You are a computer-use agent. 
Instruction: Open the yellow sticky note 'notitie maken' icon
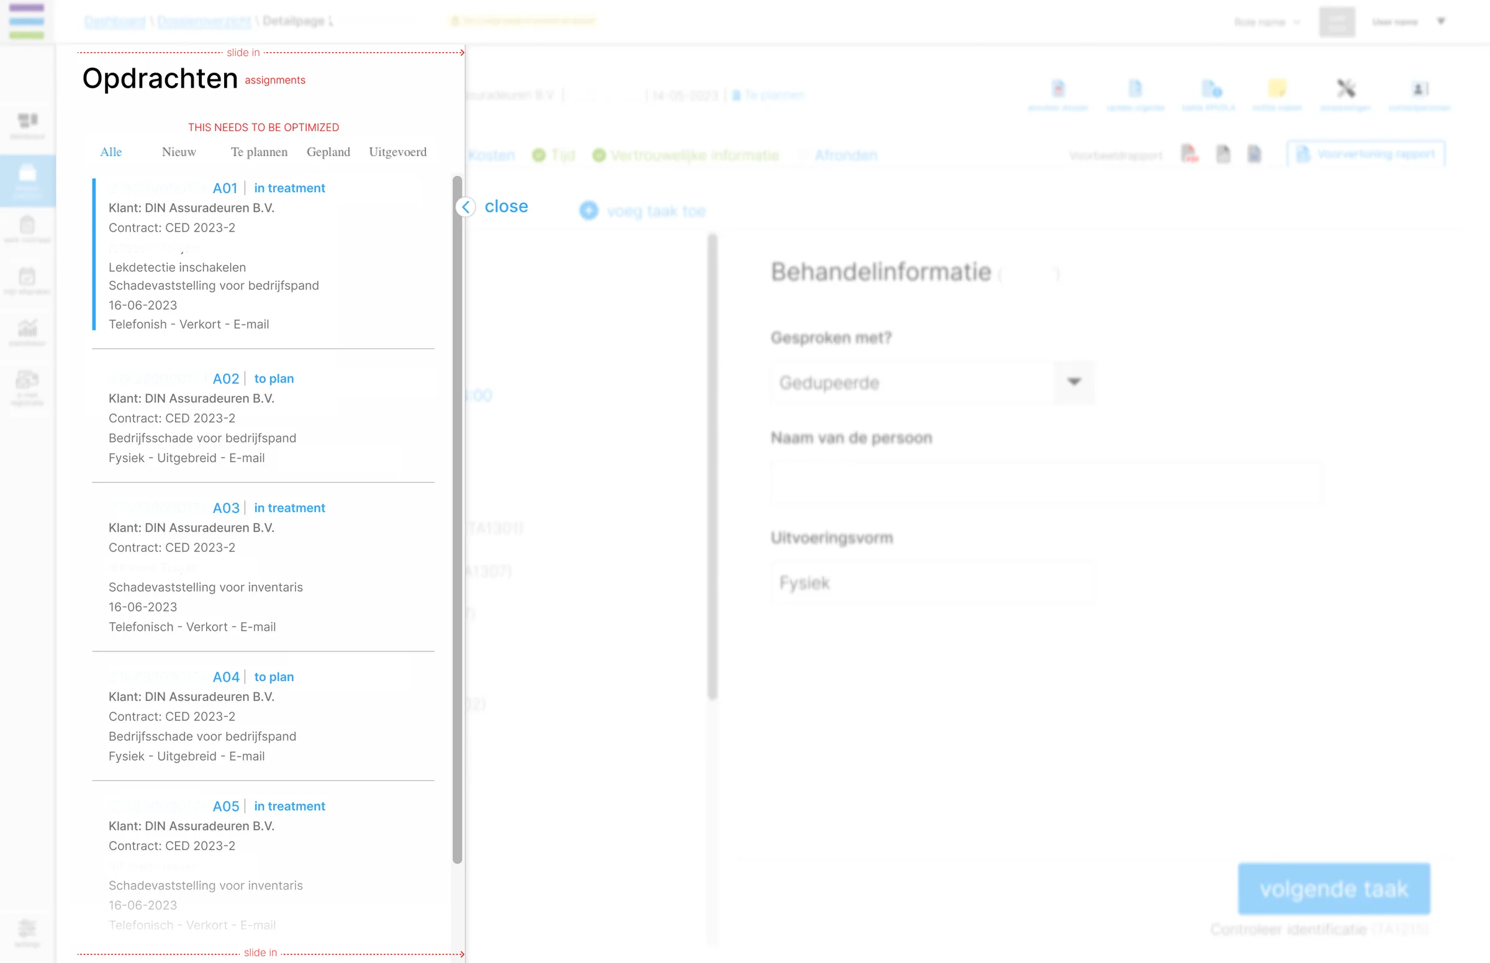(x=1277, y=88)
